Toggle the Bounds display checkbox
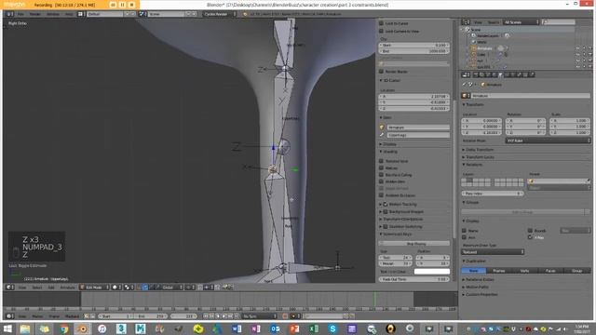Image resolution: width=596 pixels, height=335 pixels. tap(530, 231)
